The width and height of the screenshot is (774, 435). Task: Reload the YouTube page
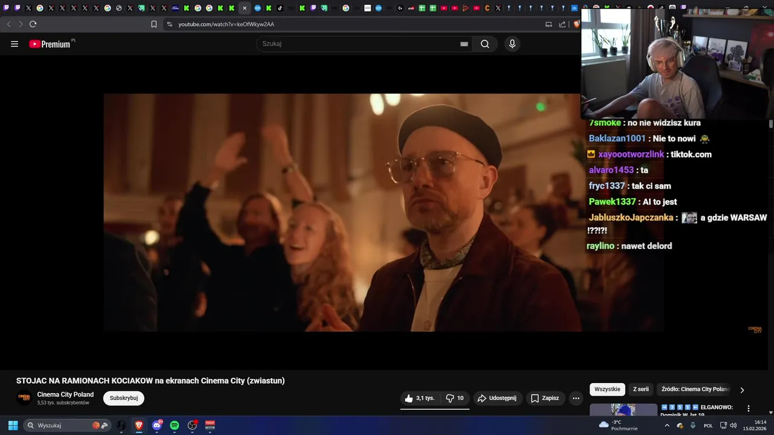(33, 24)
